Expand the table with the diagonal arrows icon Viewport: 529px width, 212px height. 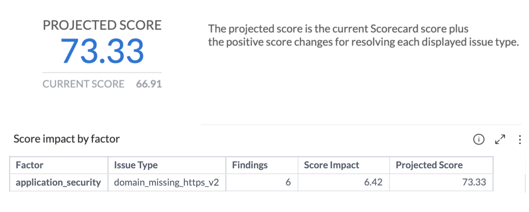tap(500, 139)
